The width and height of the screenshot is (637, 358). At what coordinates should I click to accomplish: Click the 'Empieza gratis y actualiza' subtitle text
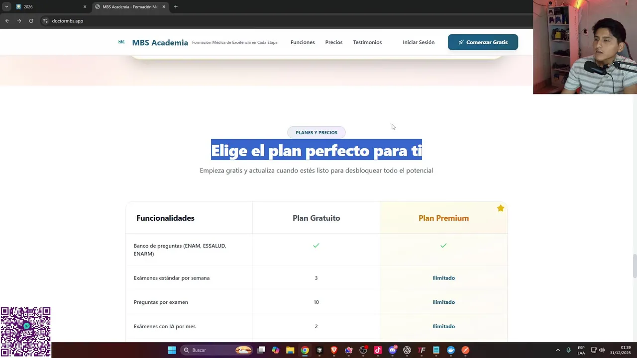pos(317,171)
